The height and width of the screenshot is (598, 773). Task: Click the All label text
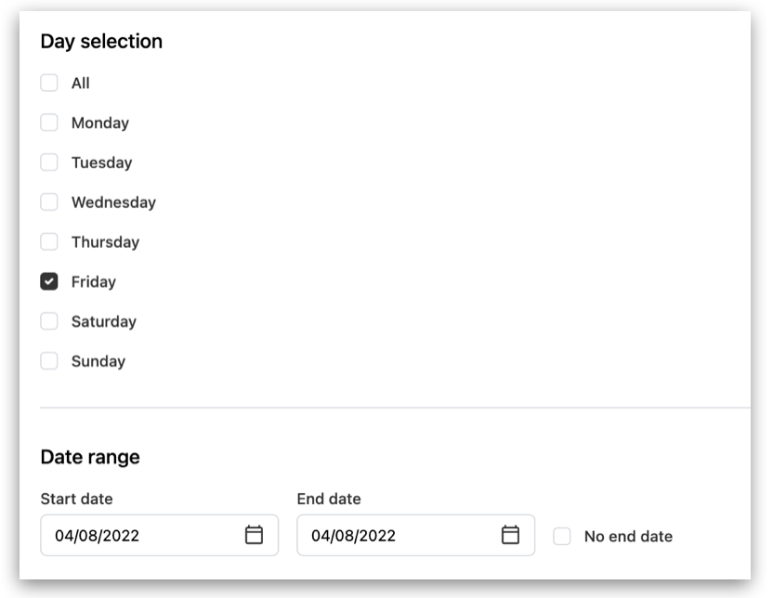pos(80,84)
